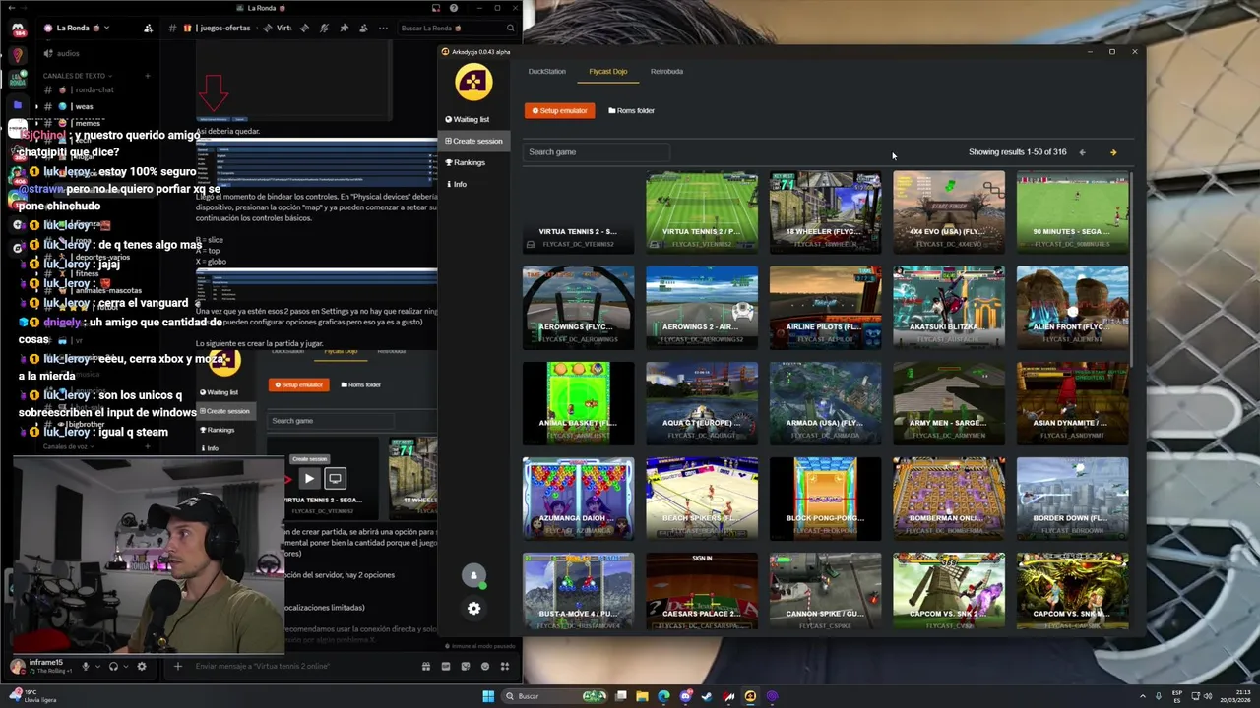The height and width of the screenshot is (708, 1260).
Task: Open Discord emoji picker
Action: point(485,666)
